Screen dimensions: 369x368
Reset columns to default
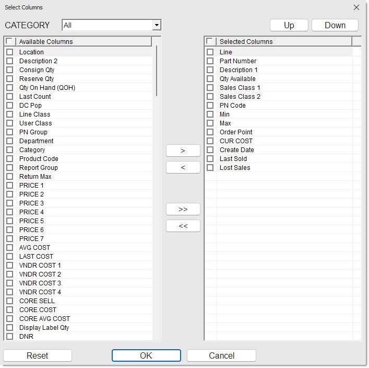click(x=38, y=355)
